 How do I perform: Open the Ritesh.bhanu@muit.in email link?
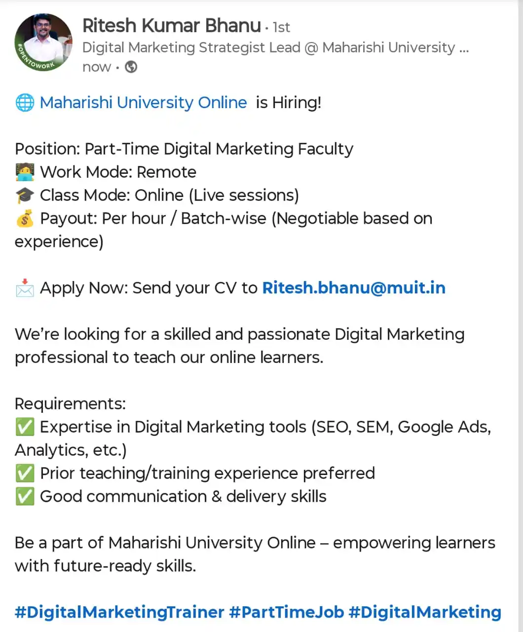(354, 288)
